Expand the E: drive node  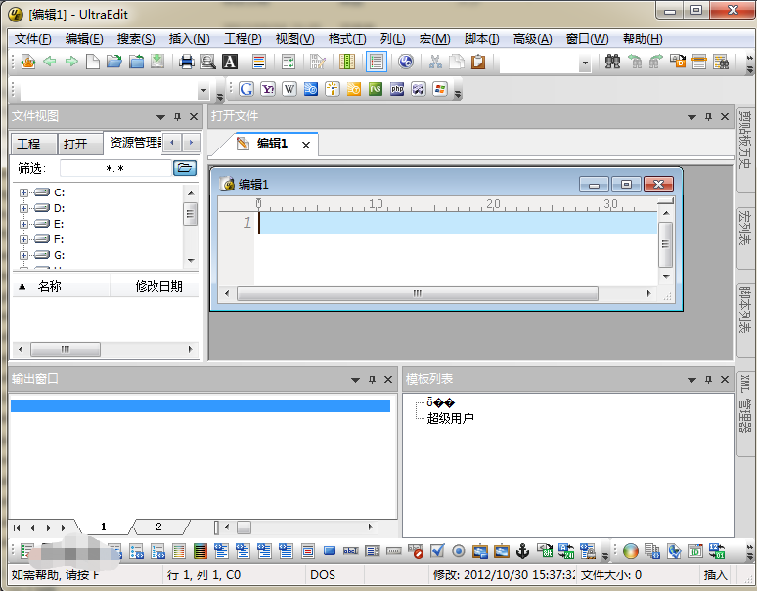tap(23, 224)
